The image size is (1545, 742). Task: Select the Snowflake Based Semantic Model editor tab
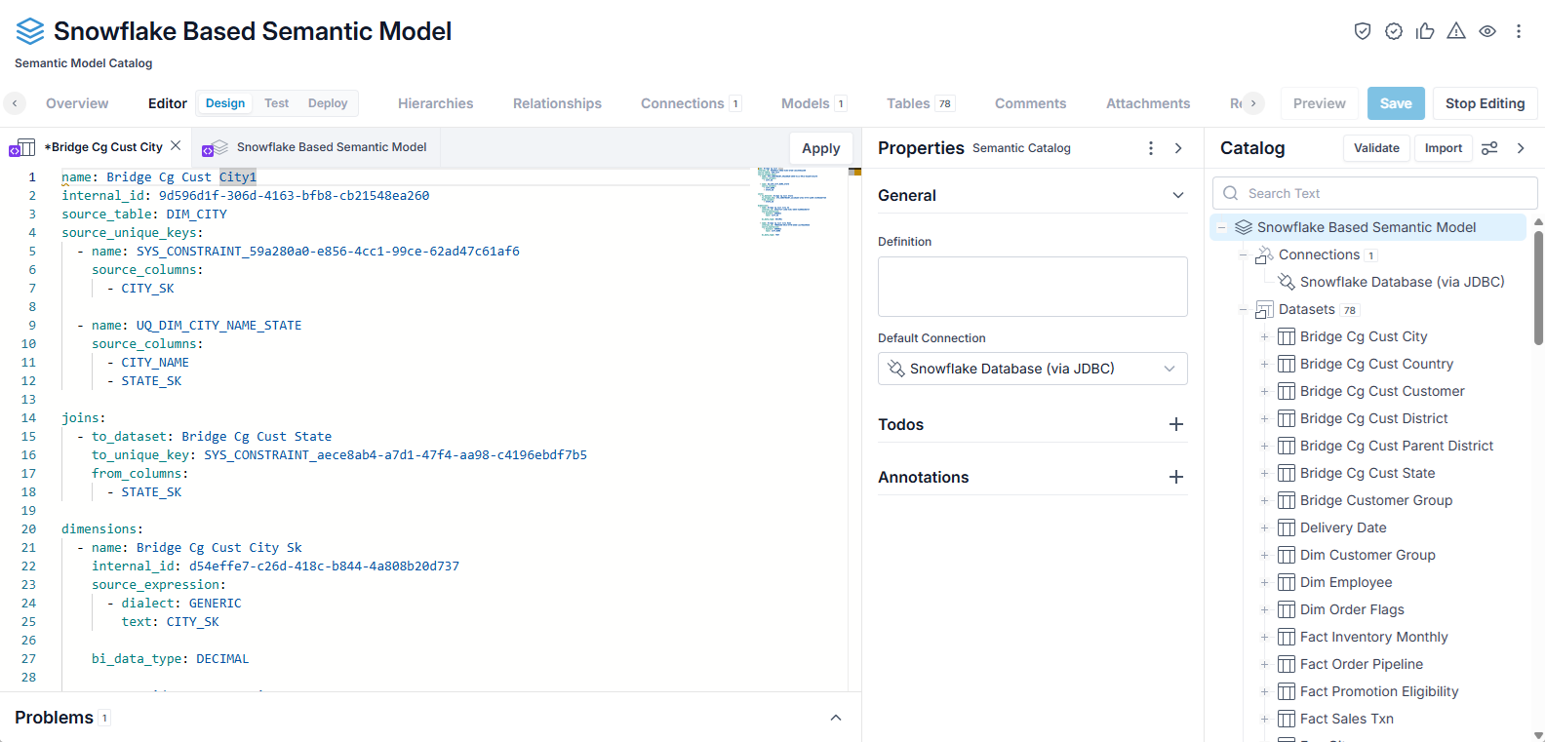click(x=314, y=147)
